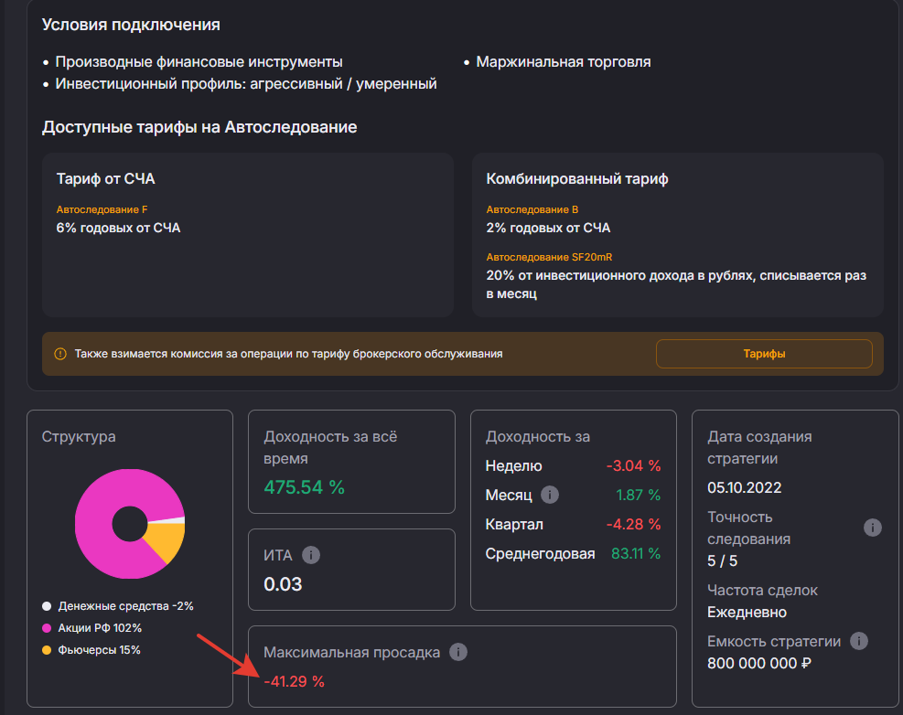903x715 pixels.
Task: Select the yellow Фьючерсы legend dot
Action: (x=47, y=650)
